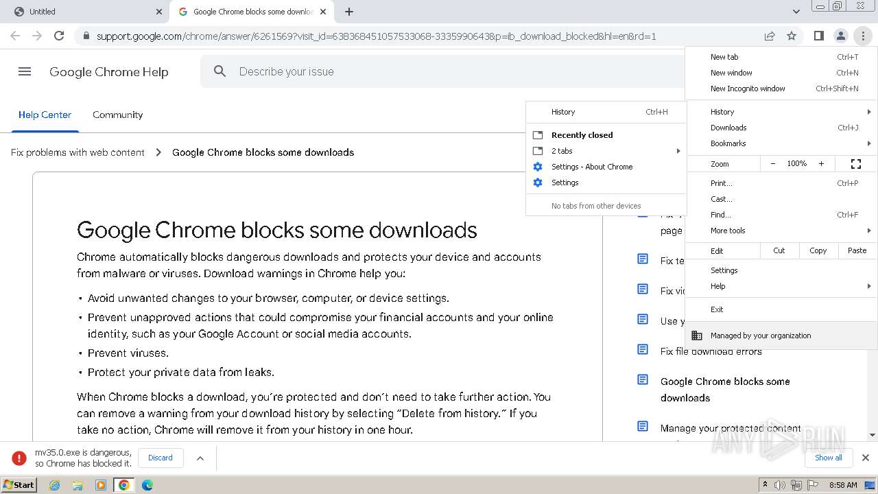The image size is (878, 494).
Task: Click the page scrollbar down arrow
Action: tap(873, 435)
